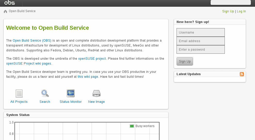Open the Status Monitor screen icon
Viewport: 255px width, 140px height.
70,93
